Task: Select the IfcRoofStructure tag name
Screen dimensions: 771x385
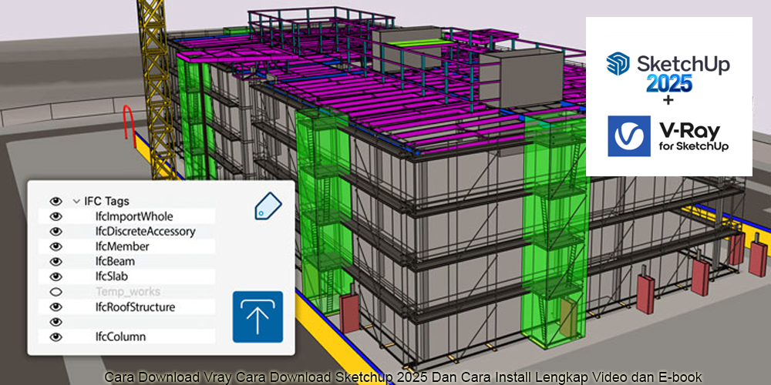Action: 135,307
